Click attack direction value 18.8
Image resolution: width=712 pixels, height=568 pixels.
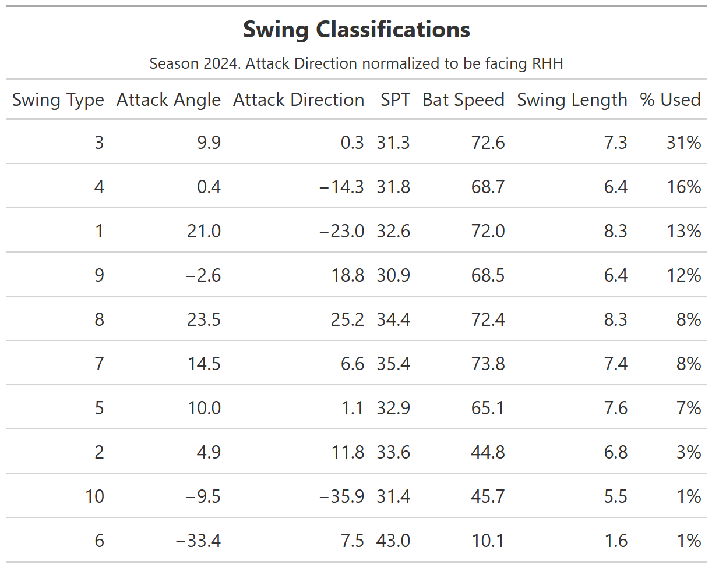tap(348, 275)
